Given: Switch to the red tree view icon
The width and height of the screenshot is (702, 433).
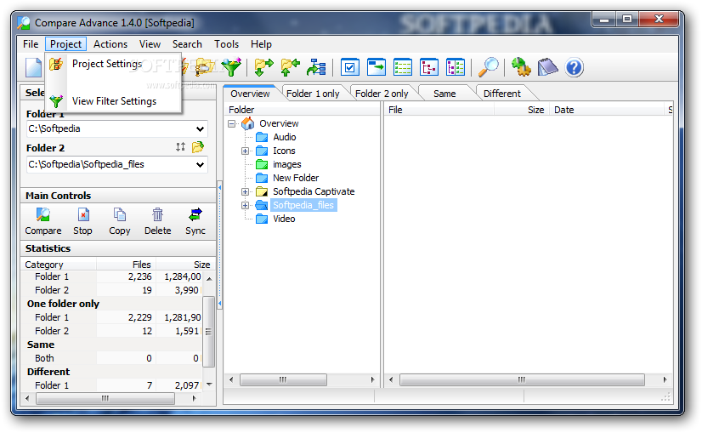Looking at the screenshot, I should (x=429, y=68).
